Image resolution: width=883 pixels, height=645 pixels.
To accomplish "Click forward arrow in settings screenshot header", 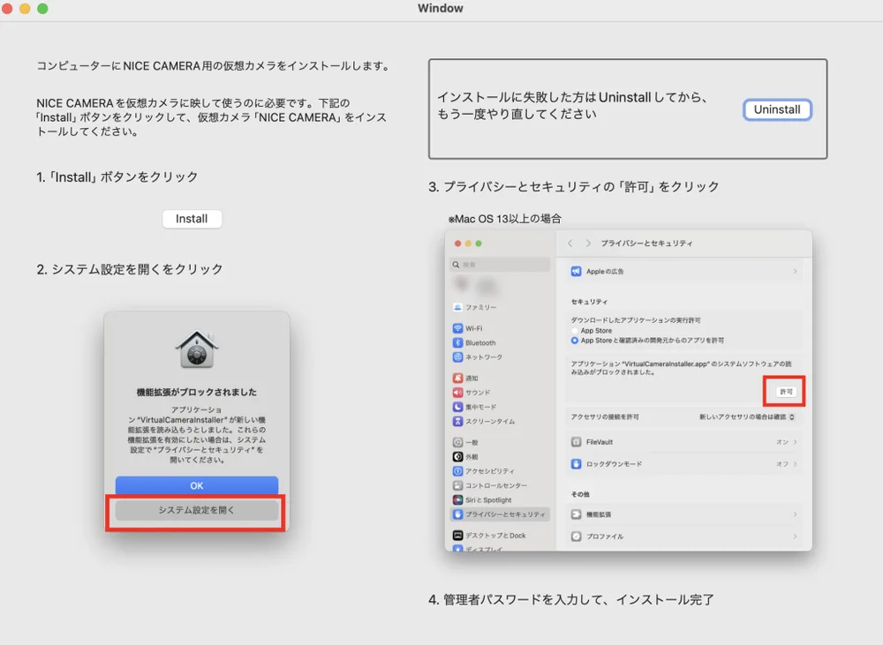I will coord(588,244).
